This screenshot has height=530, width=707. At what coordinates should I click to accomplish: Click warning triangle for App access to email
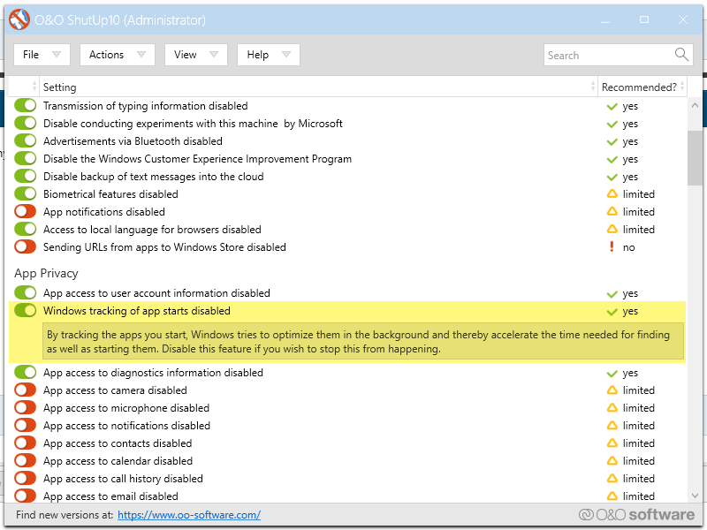612,496
